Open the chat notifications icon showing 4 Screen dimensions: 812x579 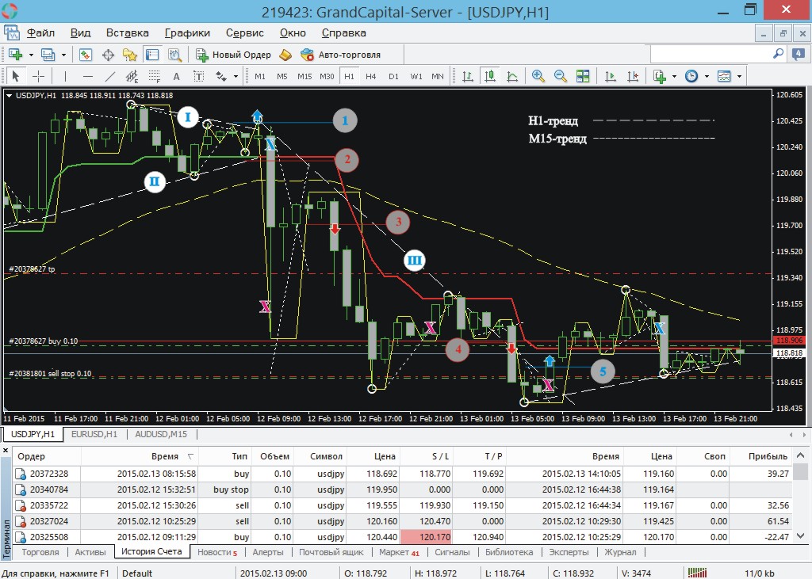click(x=798, y=54)
